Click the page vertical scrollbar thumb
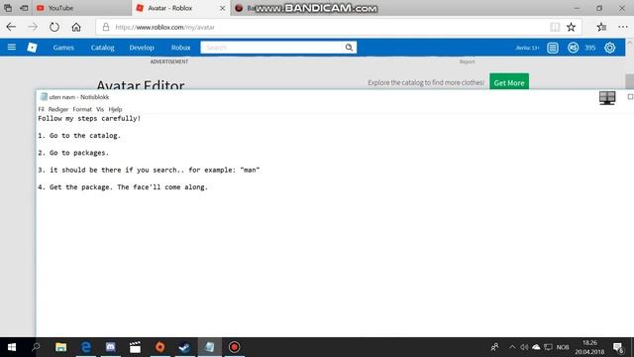Image resolution: width=634 pixels, height=357 pixels. [x=630, y=81]
